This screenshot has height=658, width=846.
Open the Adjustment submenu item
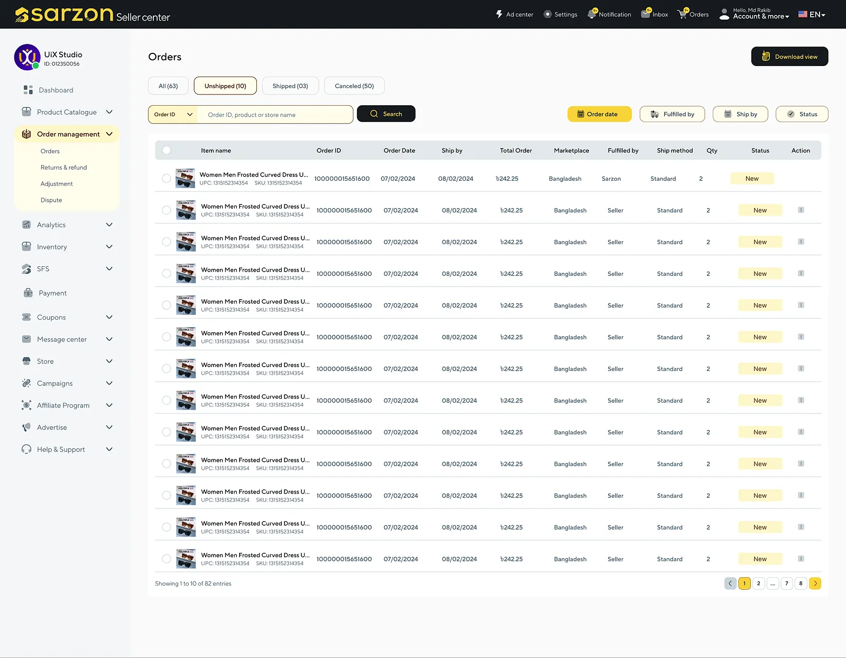tap(57, 184)
